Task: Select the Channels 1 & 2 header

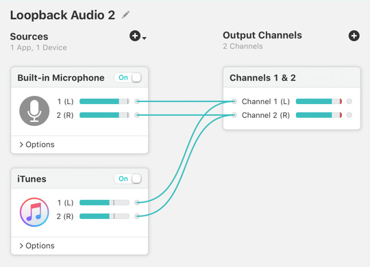Action: point(292,77)
